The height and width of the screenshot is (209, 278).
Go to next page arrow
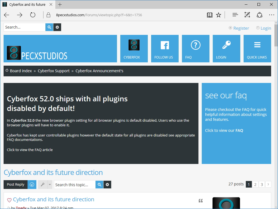[x=268, y=184]
